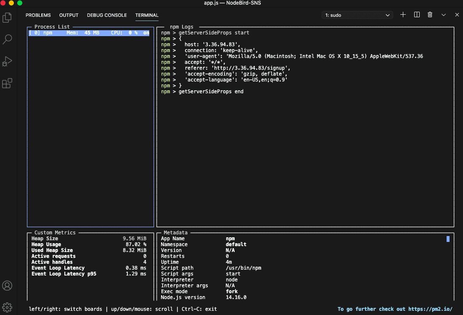Expand the panel with chevron icon
This screenshot has width=463, height=315.
click(444, 15)
